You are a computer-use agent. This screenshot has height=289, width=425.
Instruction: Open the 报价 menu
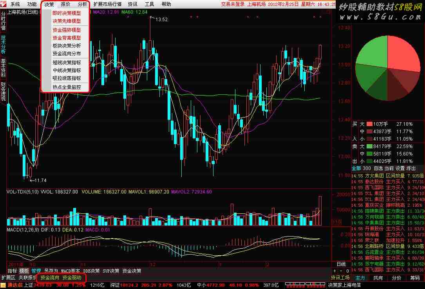pos(65,4)
